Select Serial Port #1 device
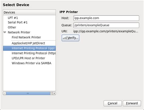This screenshot has height=110, width=144. [29, 22]
